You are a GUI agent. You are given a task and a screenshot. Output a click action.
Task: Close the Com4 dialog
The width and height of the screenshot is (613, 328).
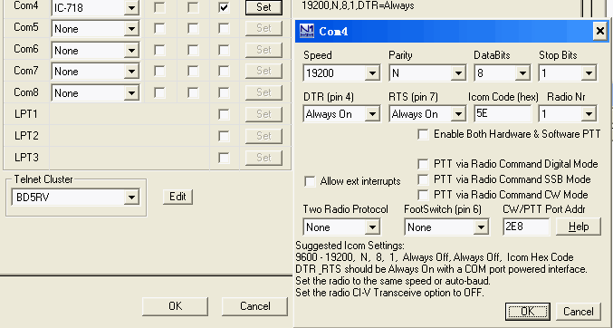[x=599, y=31]
